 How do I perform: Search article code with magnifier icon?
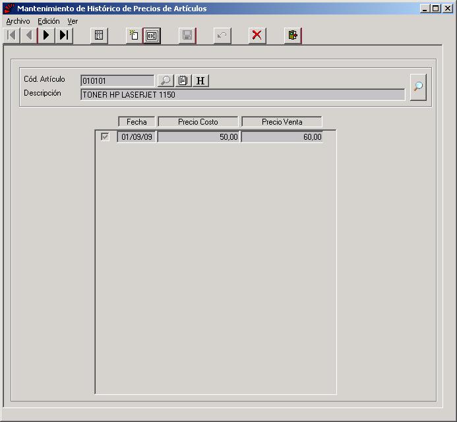pyautogui.click(x=166, y=80)
